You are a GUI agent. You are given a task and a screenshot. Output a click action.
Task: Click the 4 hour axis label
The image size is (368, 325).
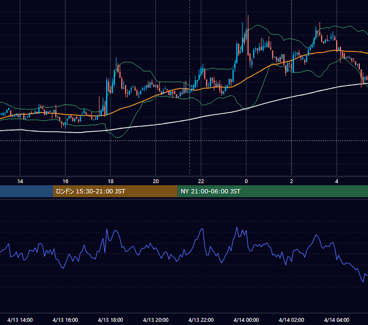click(x=337, y=181)
